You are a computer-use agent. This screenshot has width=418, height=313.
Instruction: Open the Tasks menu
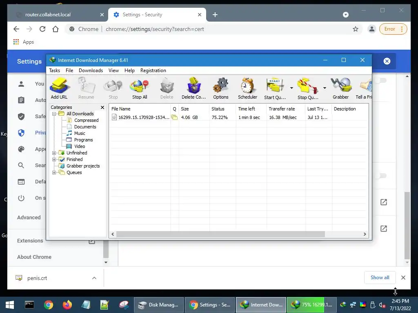coord(54,71)
